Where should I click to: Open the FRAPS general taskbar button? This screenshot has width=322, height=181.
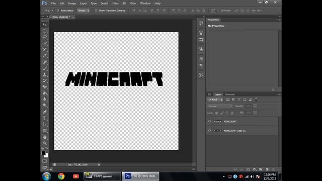click(102, 176)
